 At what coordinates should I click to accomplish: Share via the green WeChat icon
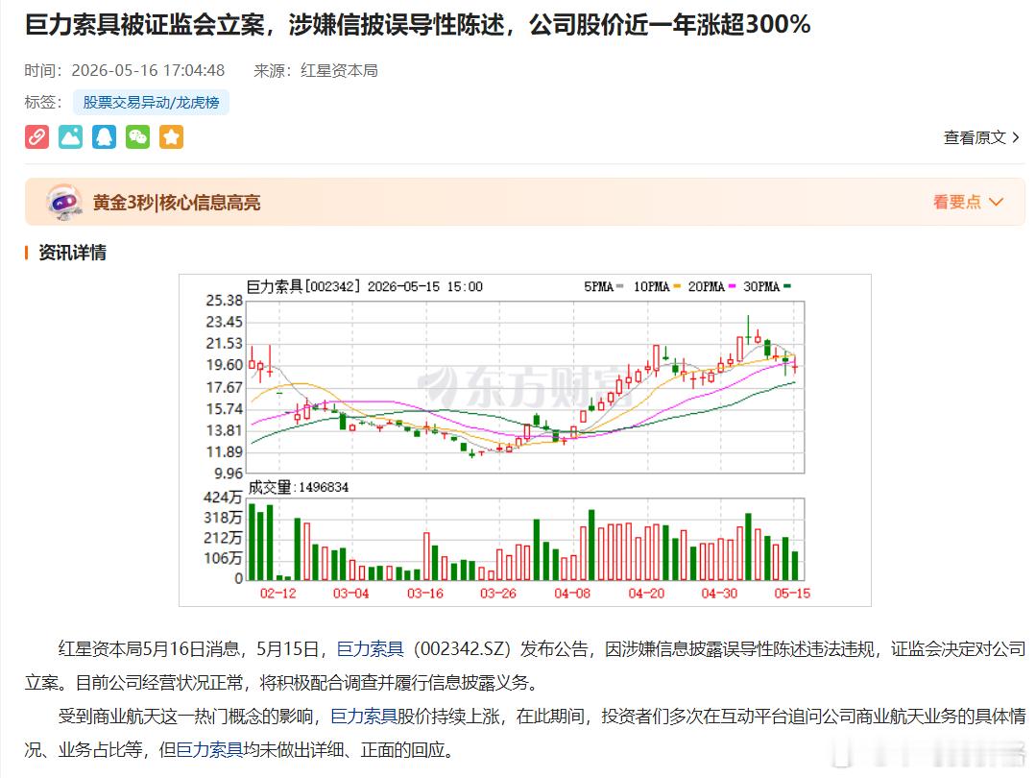137,136
